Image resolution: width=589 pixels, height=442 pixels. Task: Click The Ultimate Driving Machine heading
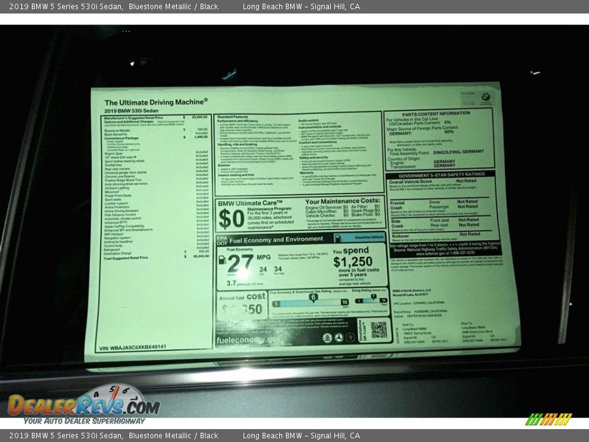(156, 103)
